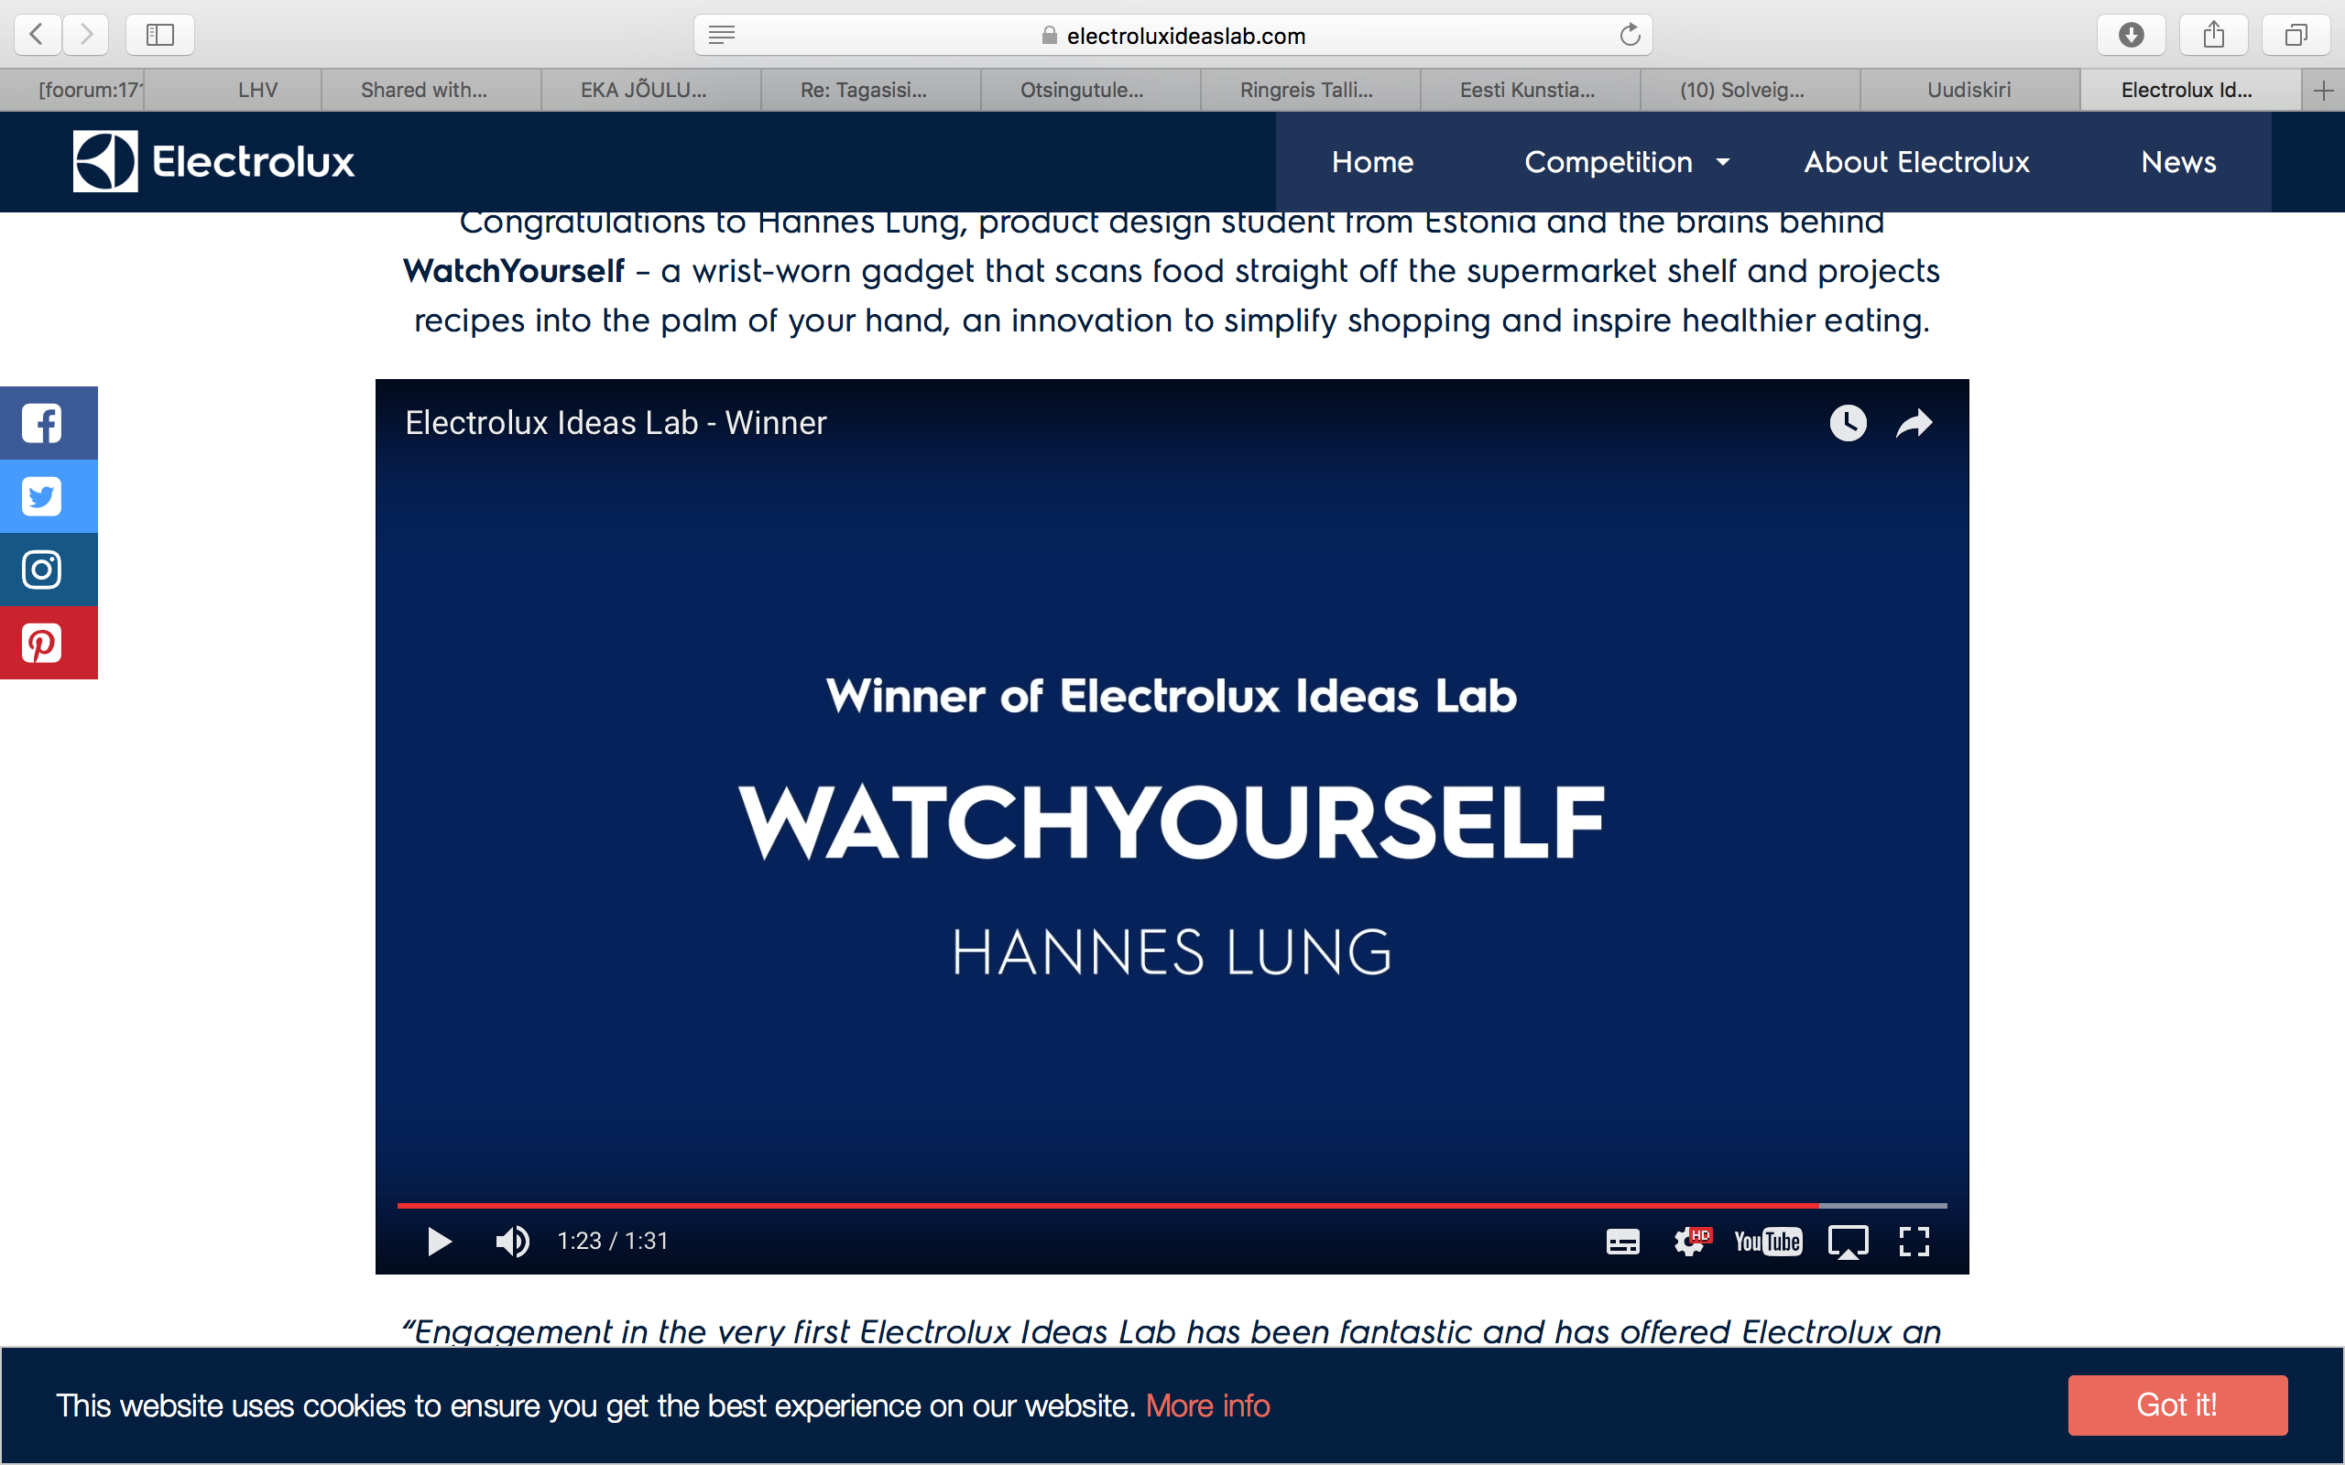The width and height of the screenshot is (2345, 1465).
Task: Toggle Safari sidebar panel
Action: click(x=160, y=36)
